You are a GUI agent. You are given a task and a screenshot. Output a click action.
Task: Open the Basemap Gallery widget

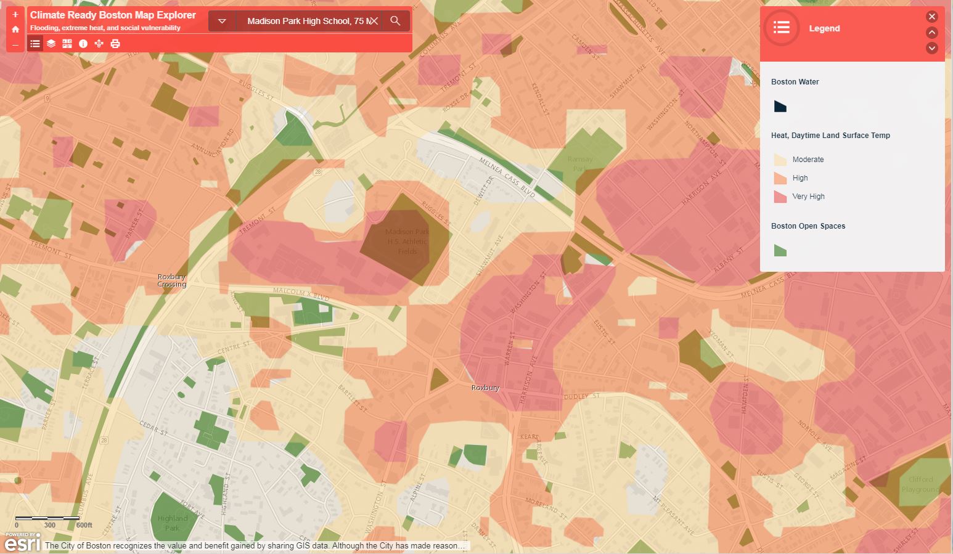(67, 44)
